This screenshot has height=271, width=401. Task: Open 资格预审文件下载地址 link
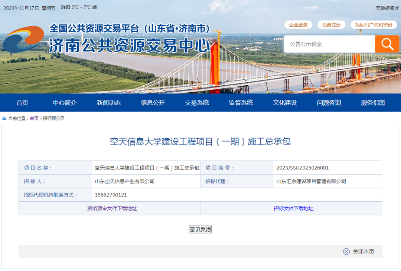pos(112,208)
